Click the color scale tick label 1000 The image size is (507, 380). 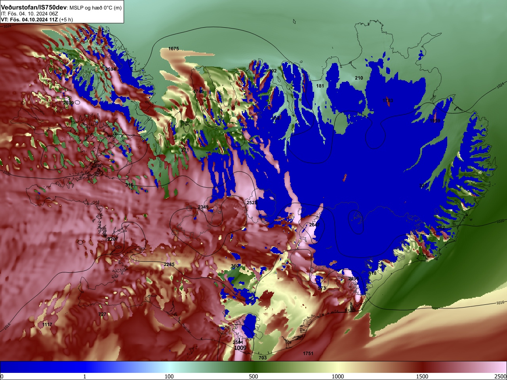[x=338, y=376]
